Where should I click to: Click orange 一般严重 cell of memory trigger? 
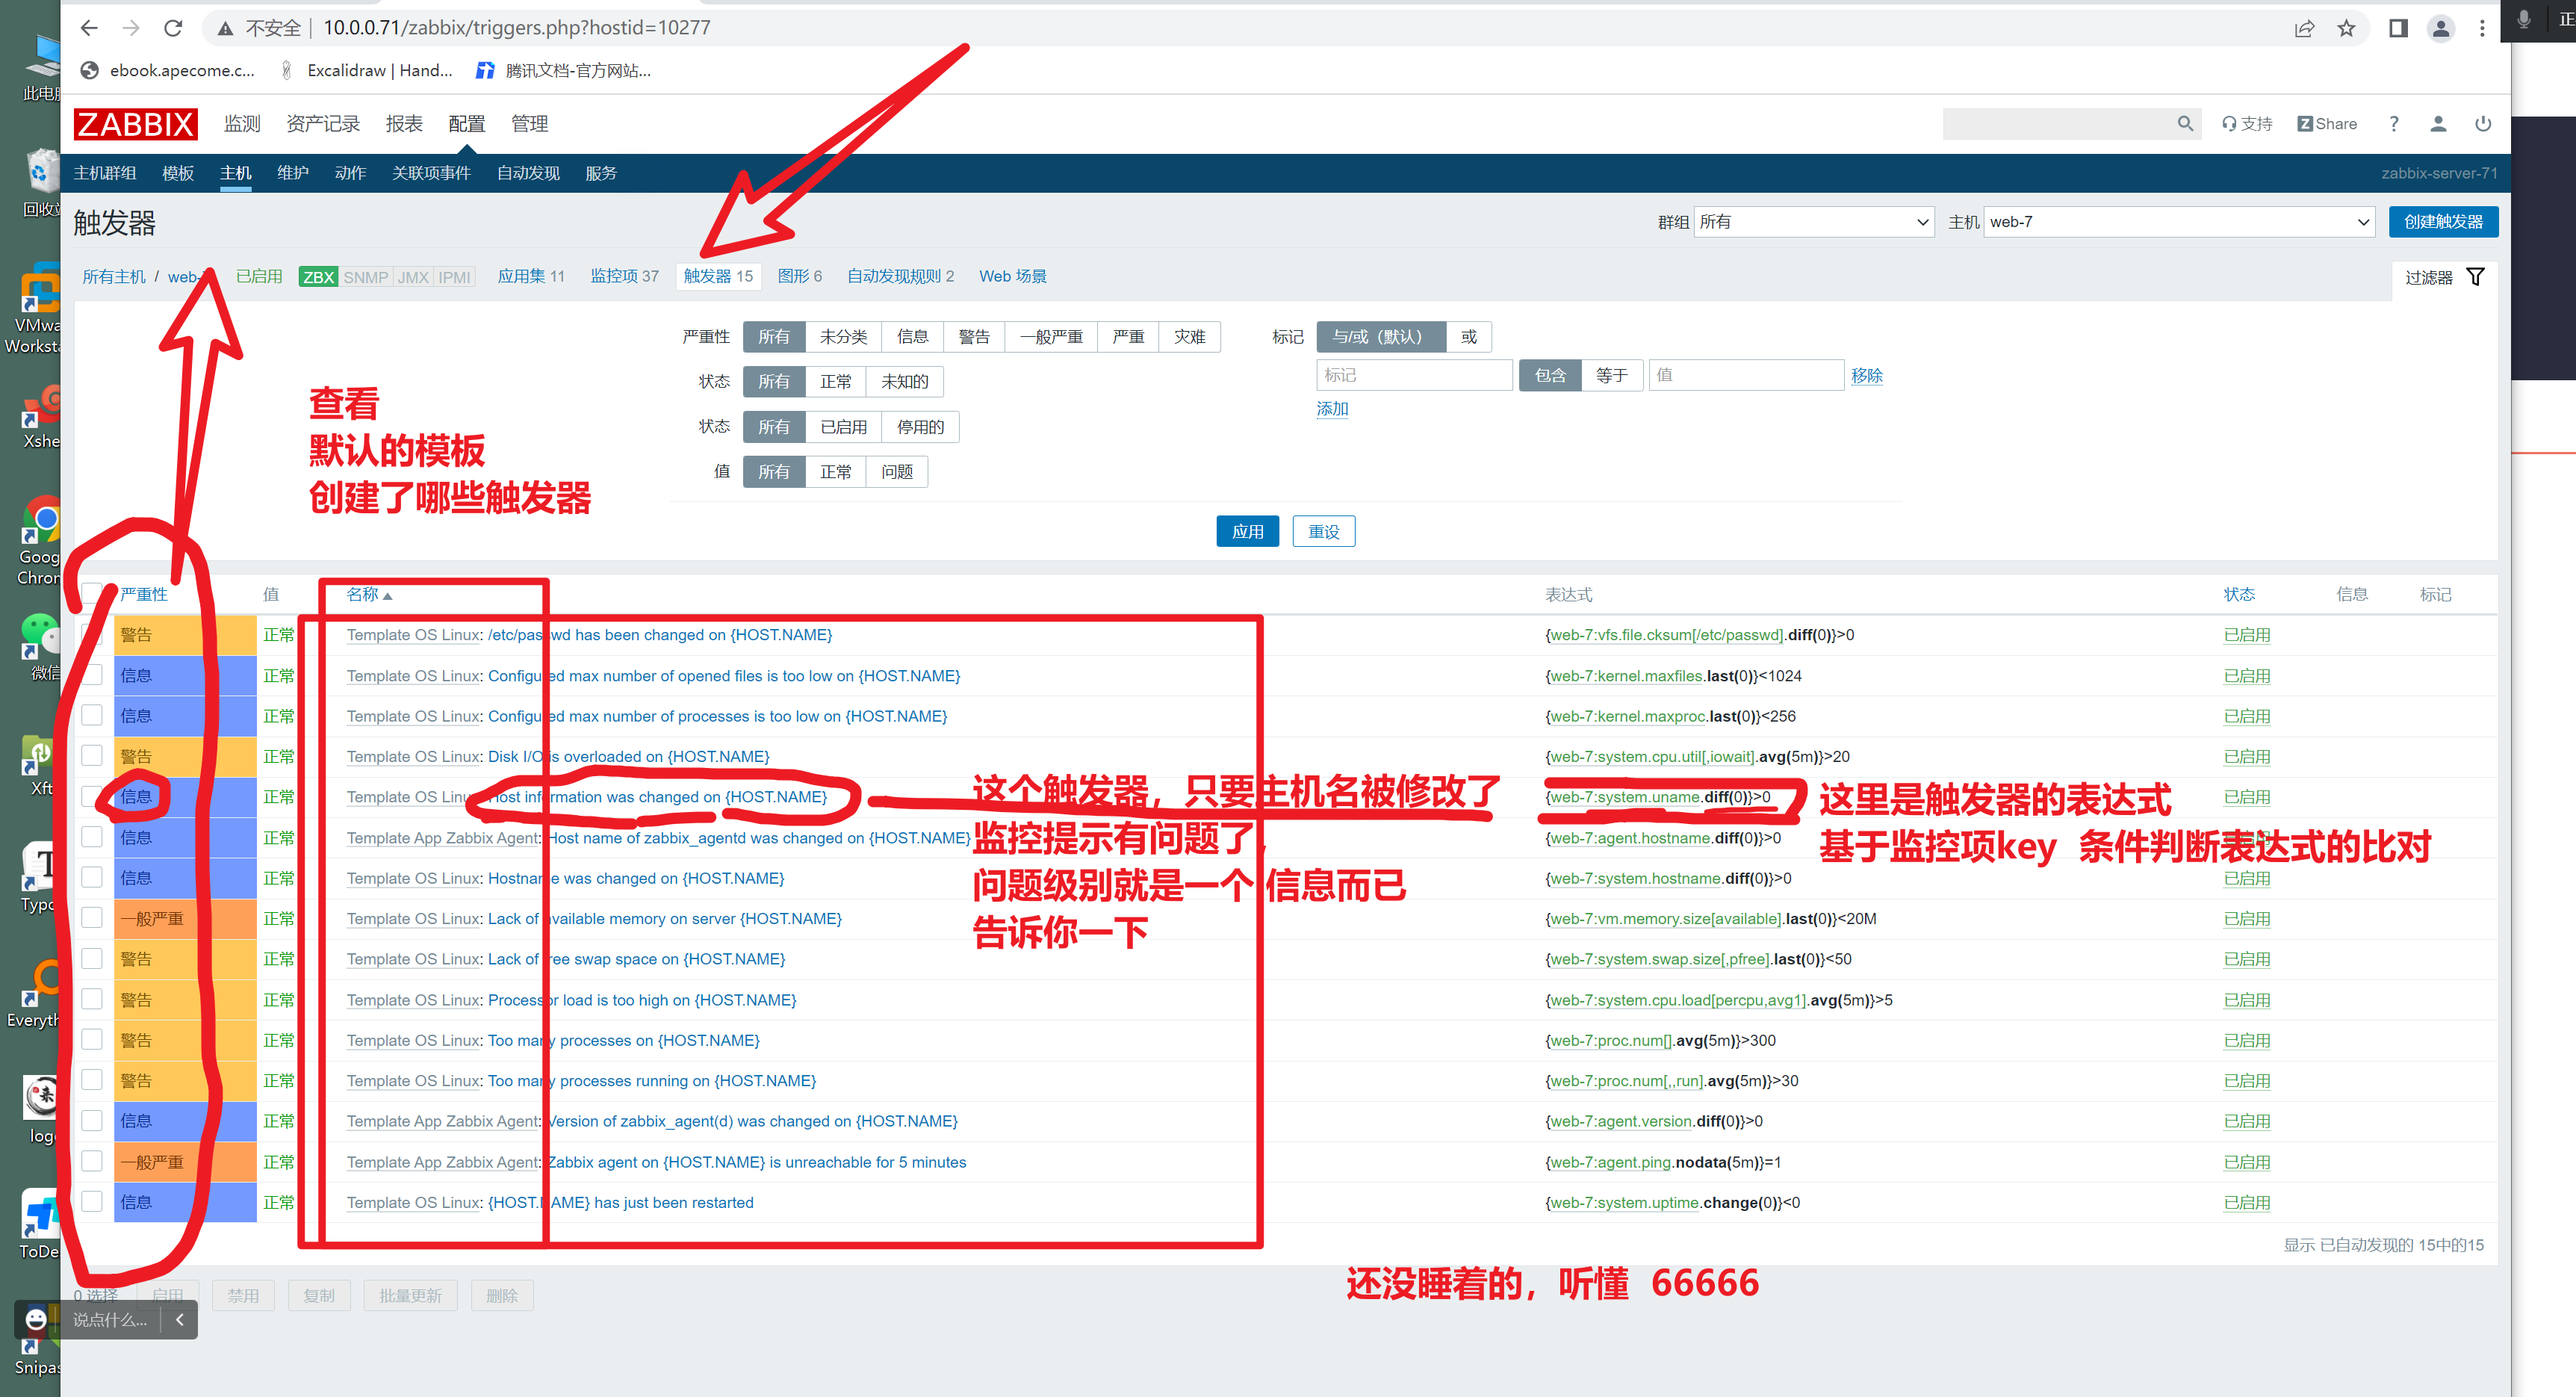185,918
